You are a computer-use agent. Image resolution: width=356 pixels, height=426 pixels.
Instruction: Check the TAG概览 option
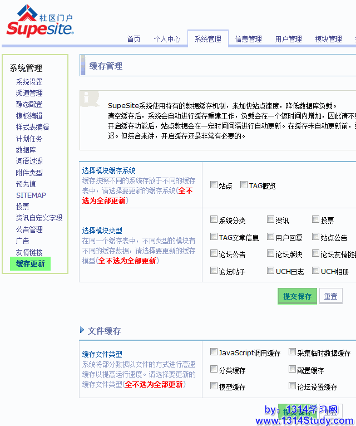(x=244, y=185)
